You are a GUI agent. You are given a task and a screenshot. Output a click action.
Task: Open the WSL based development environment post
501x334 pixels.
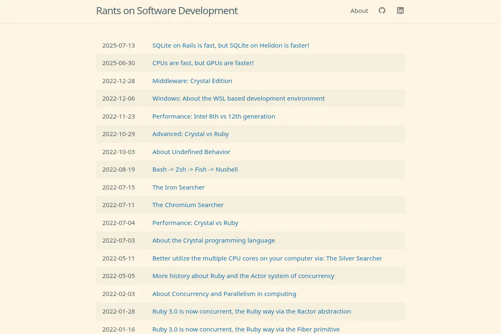tap(238, 99)
